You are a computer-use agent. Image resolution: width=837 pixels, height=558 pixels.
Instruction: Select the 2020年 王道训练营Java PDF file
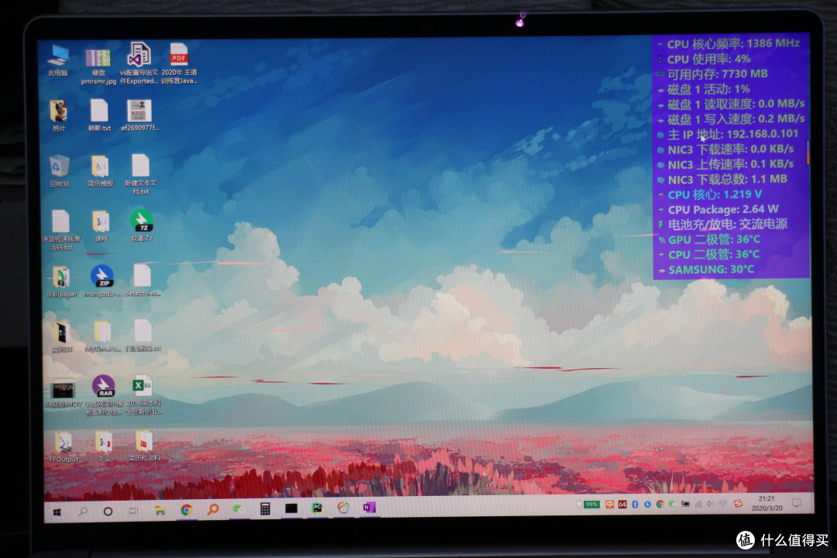pos(179,63)
